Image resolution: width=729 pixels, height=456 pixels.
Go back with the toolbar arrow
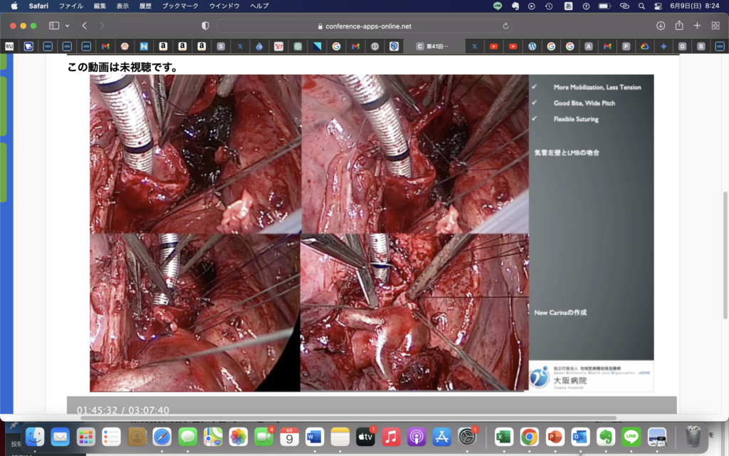[x=84, y=26]
